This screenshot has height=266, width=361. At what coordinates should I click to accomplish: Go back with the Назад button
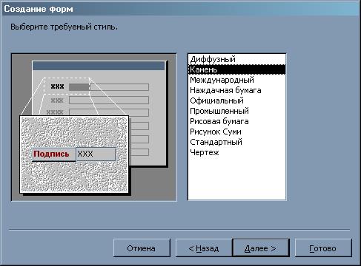(204, 248)
